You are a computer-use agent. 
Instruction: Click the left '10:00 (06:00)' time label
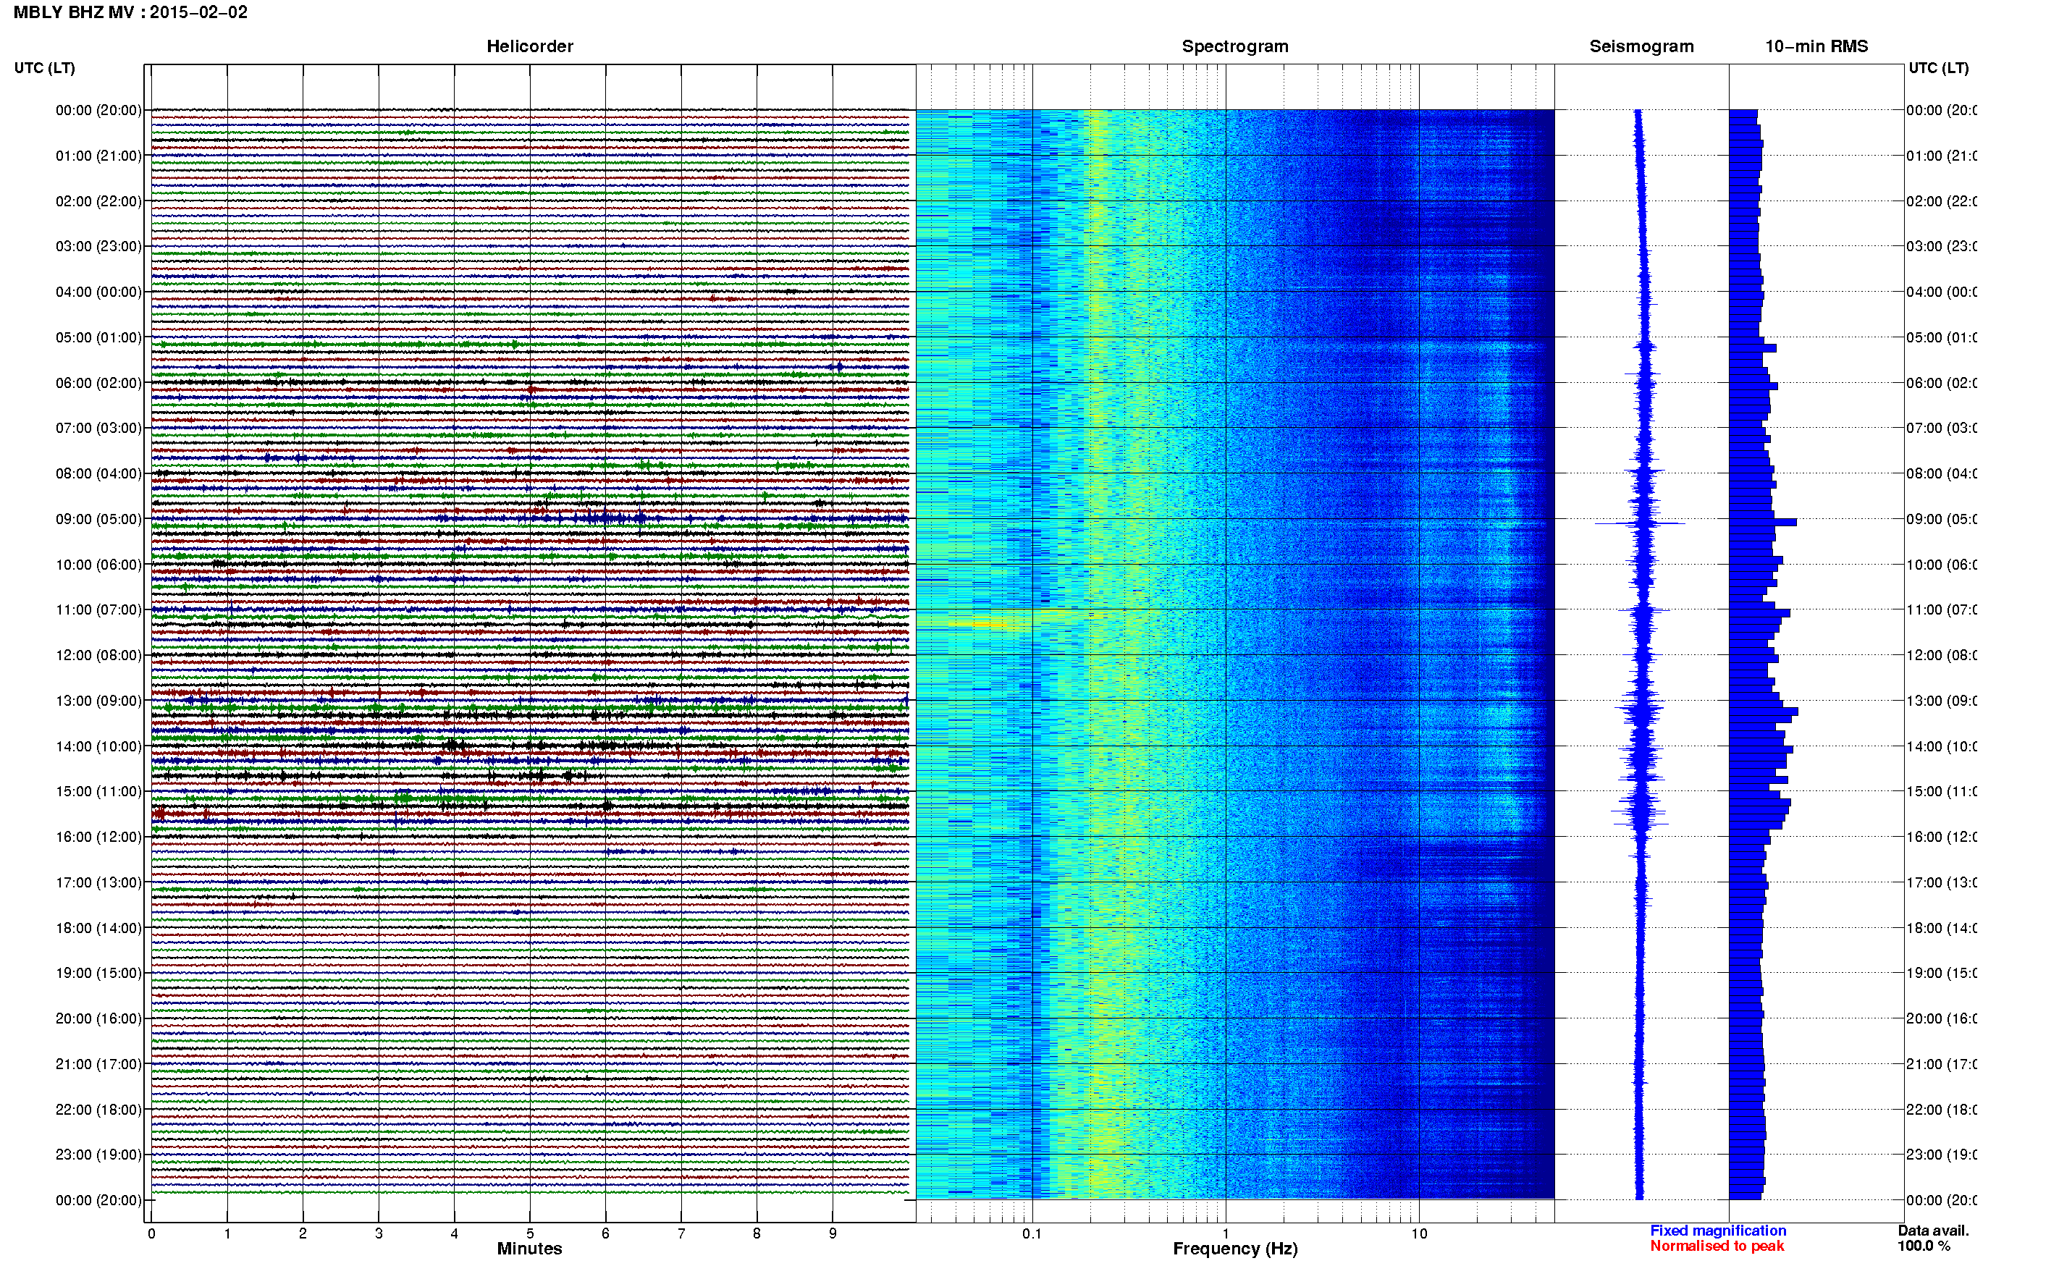tap(98, 565)
